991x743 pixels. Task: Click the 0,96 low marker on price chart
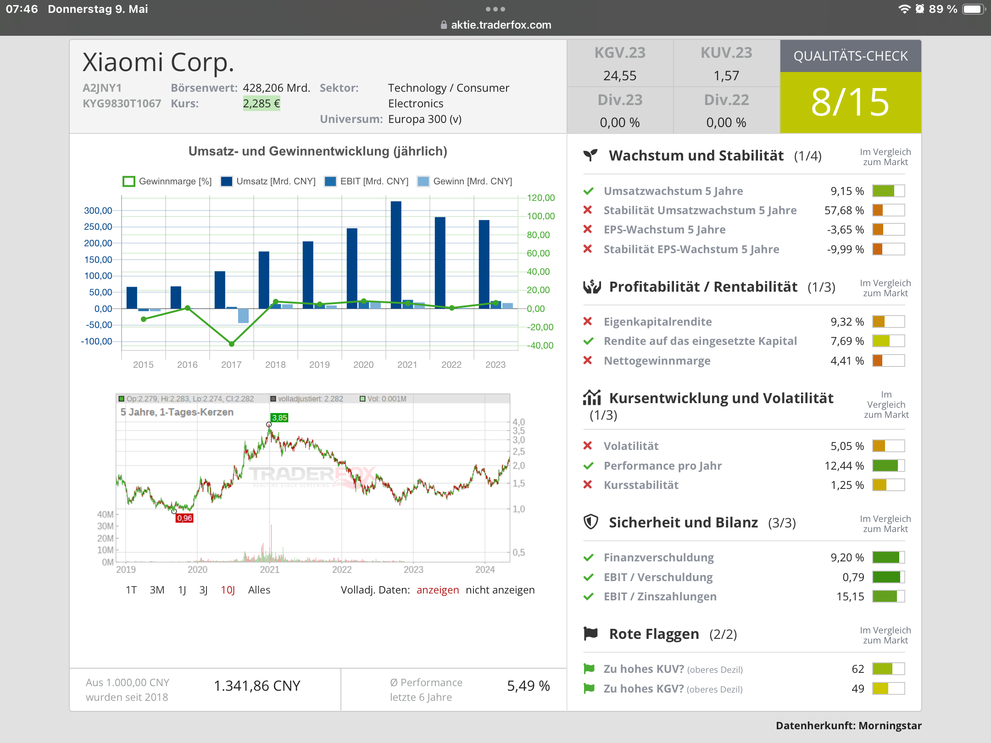[184, 518]
